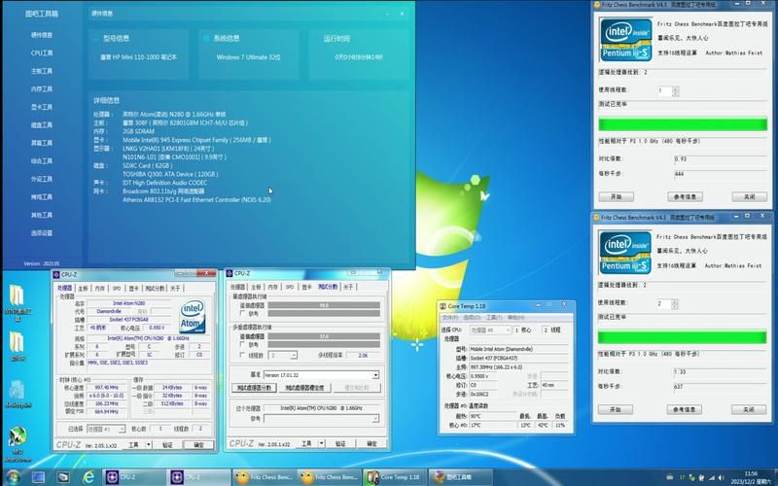Select 内存 tab in left CPU-Z window

pyautogui.click(x=100, y=288)
